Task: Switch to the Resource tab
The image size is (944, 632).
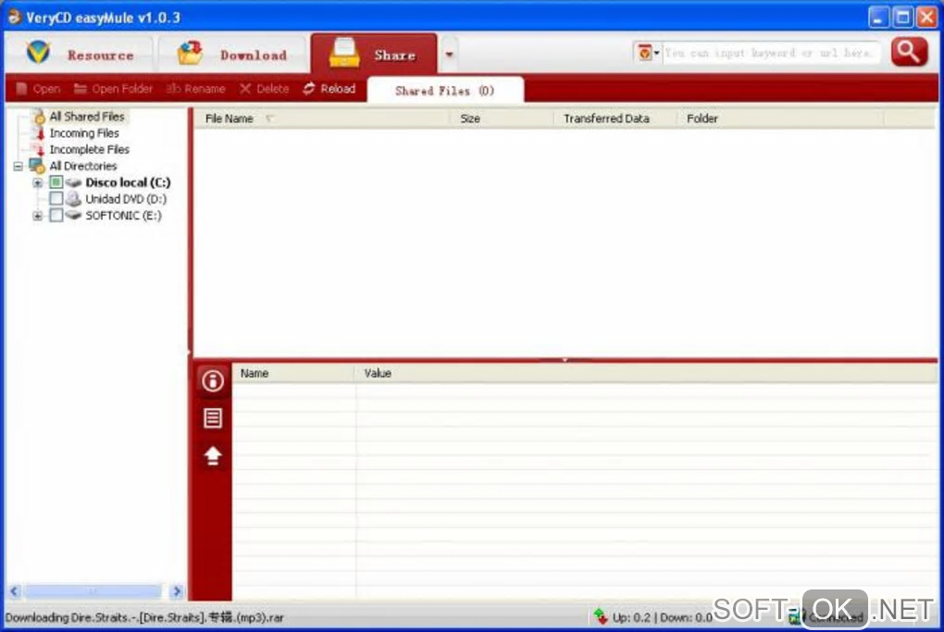Action: pos(81,55)
